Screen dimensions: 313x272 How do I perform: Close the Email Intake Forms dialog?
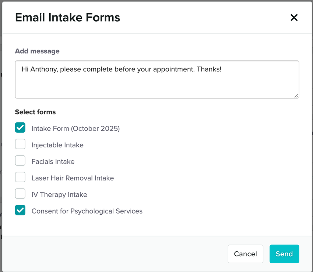coord(294,18)
